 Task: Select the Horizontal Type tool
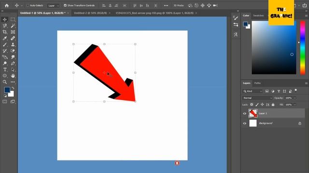click(5, 70)
